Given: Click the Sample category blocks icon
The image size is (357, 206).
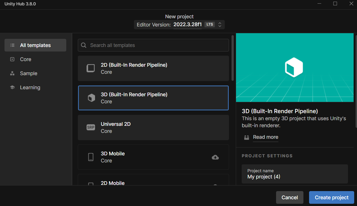Looking at the screenshot, I should pos(12,73).
